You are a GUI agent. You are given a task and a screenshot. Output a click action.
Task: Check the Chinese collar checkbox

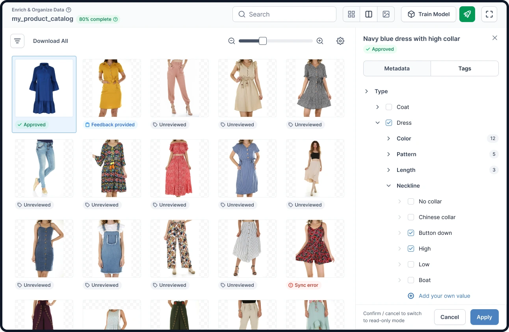tap(411, 217)
